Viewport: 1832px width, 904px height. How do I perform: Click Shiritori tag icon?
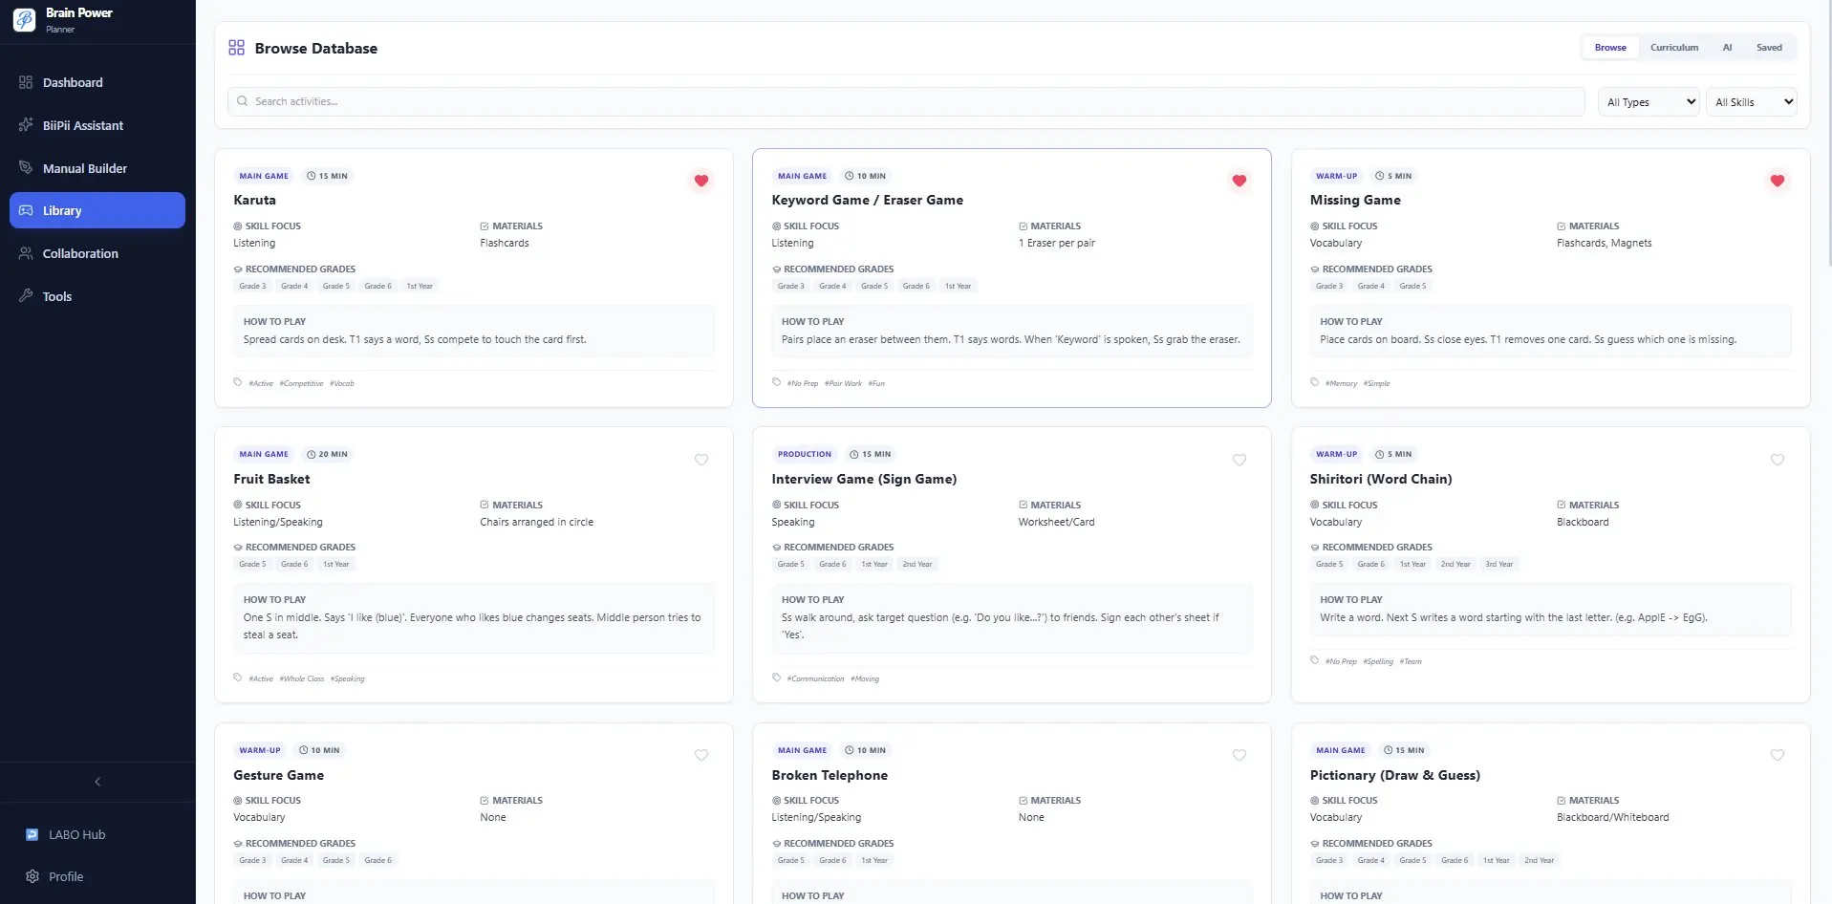click(x=1314, y=660)
